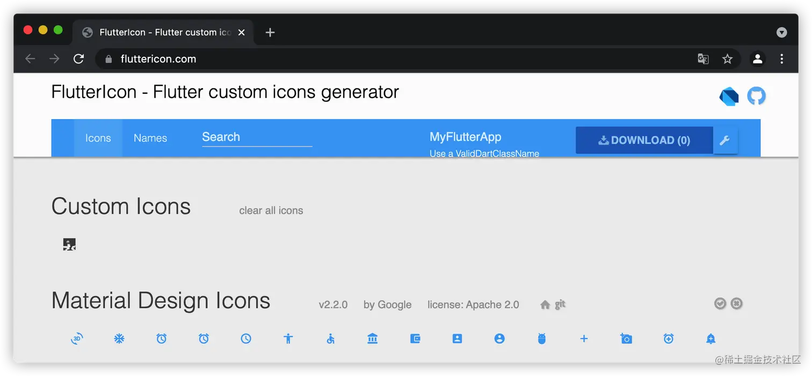
Task: Open the Chrome three-dot menu
Action: (x=782, y=59)
